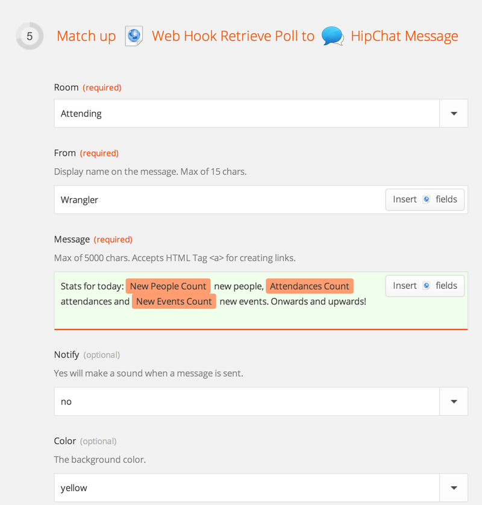Open the Room dropdown arrow
The image size is (482, 505).
tap(454, 113)
